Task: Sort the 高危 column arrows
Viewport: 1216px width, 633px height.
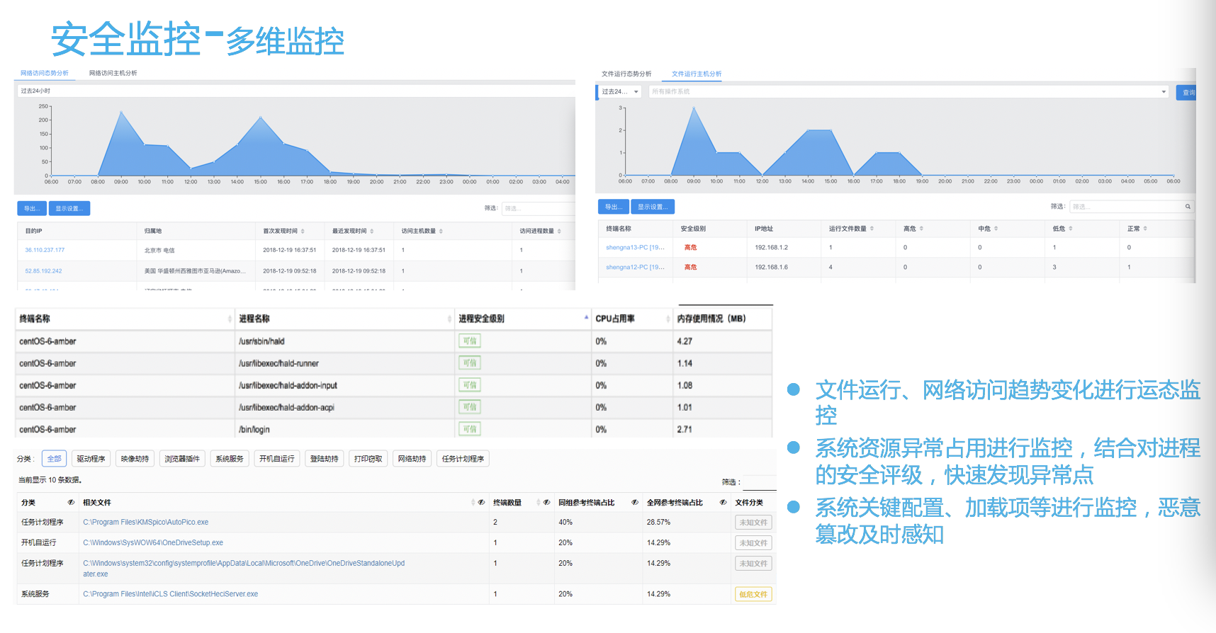Action: [921, 229]
